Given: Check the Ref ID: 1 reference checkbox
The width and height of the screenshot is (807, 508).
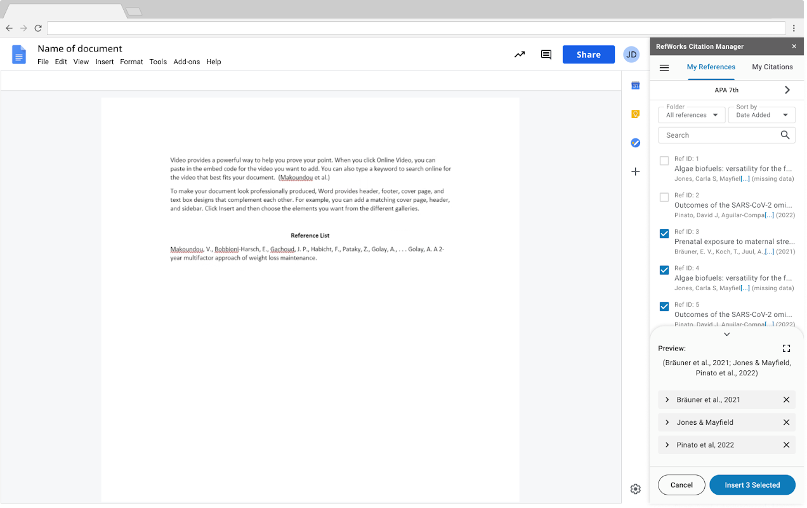Looking at the screenshot, I should pyautogui.click(x=664, y=161).
